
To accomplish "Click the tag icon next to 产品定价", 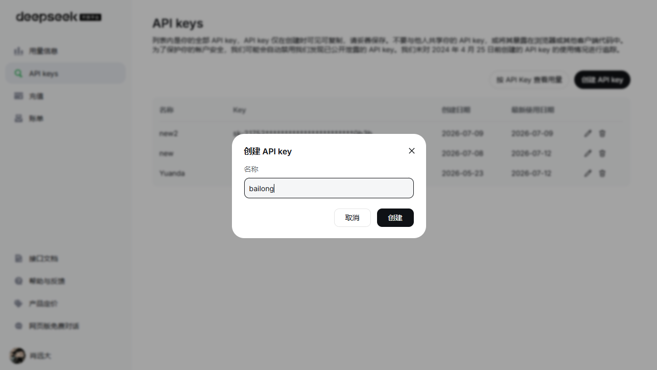I will pos(19,304).
